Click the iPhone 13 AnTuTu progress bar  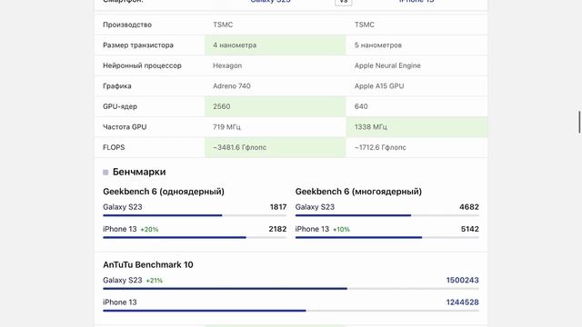pyautogui.click(x=291, y=311)
